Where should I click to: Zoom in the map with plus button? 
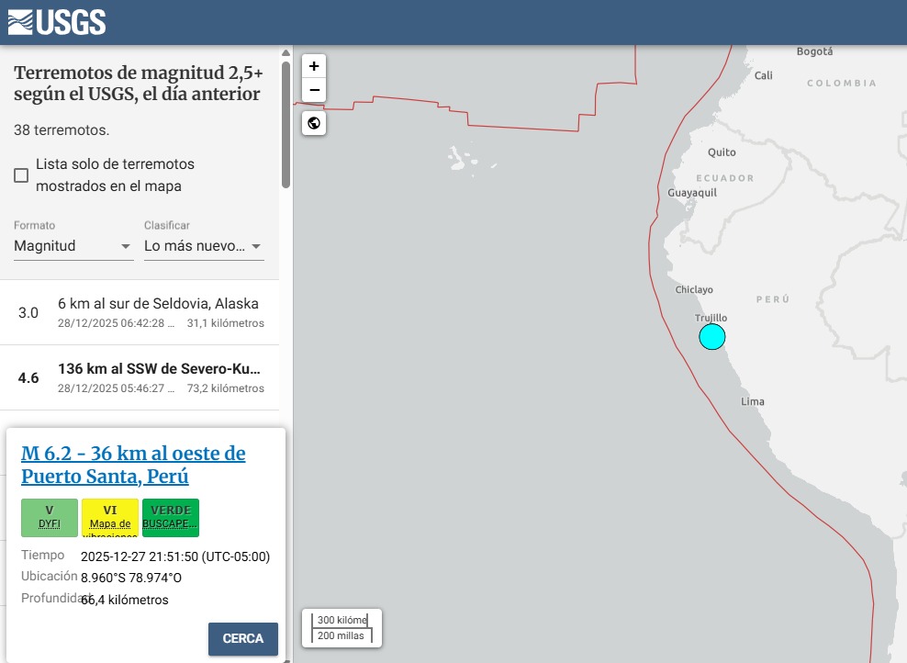pos(314,66)
